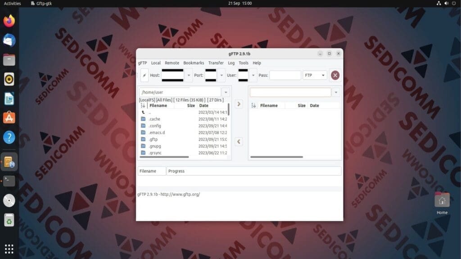Click into the Port input field

pos(211,76)
